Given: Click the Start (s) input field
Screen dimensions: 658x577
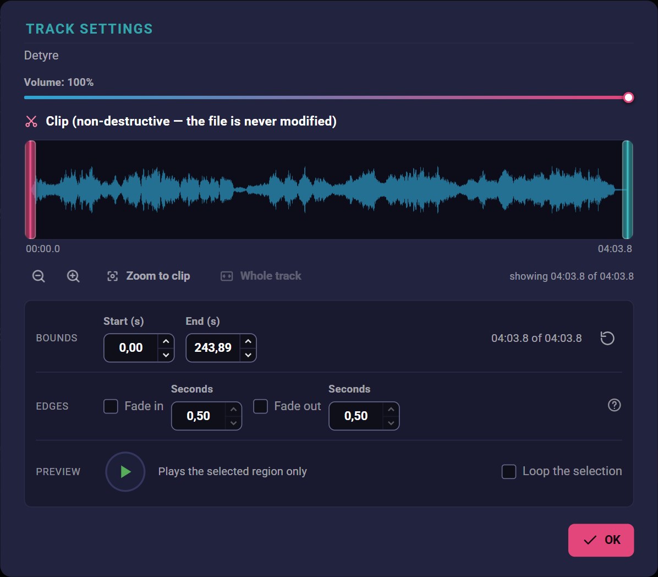Looking at the screenshot, I should pos(131,348).
